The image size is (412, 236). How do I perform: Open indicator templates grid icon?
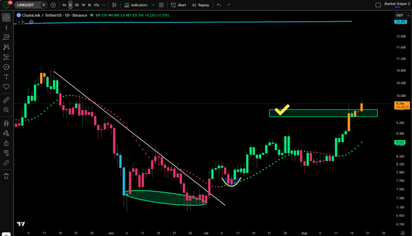pos(161,5)
